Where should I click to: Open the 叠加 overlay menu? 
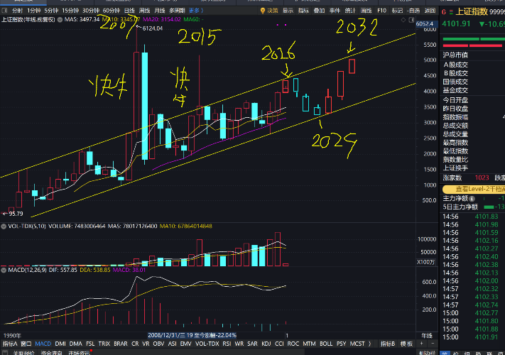319,11
